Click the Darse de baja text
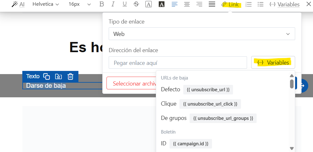Screen dimensions: 313x152 (x=46, y=86)
